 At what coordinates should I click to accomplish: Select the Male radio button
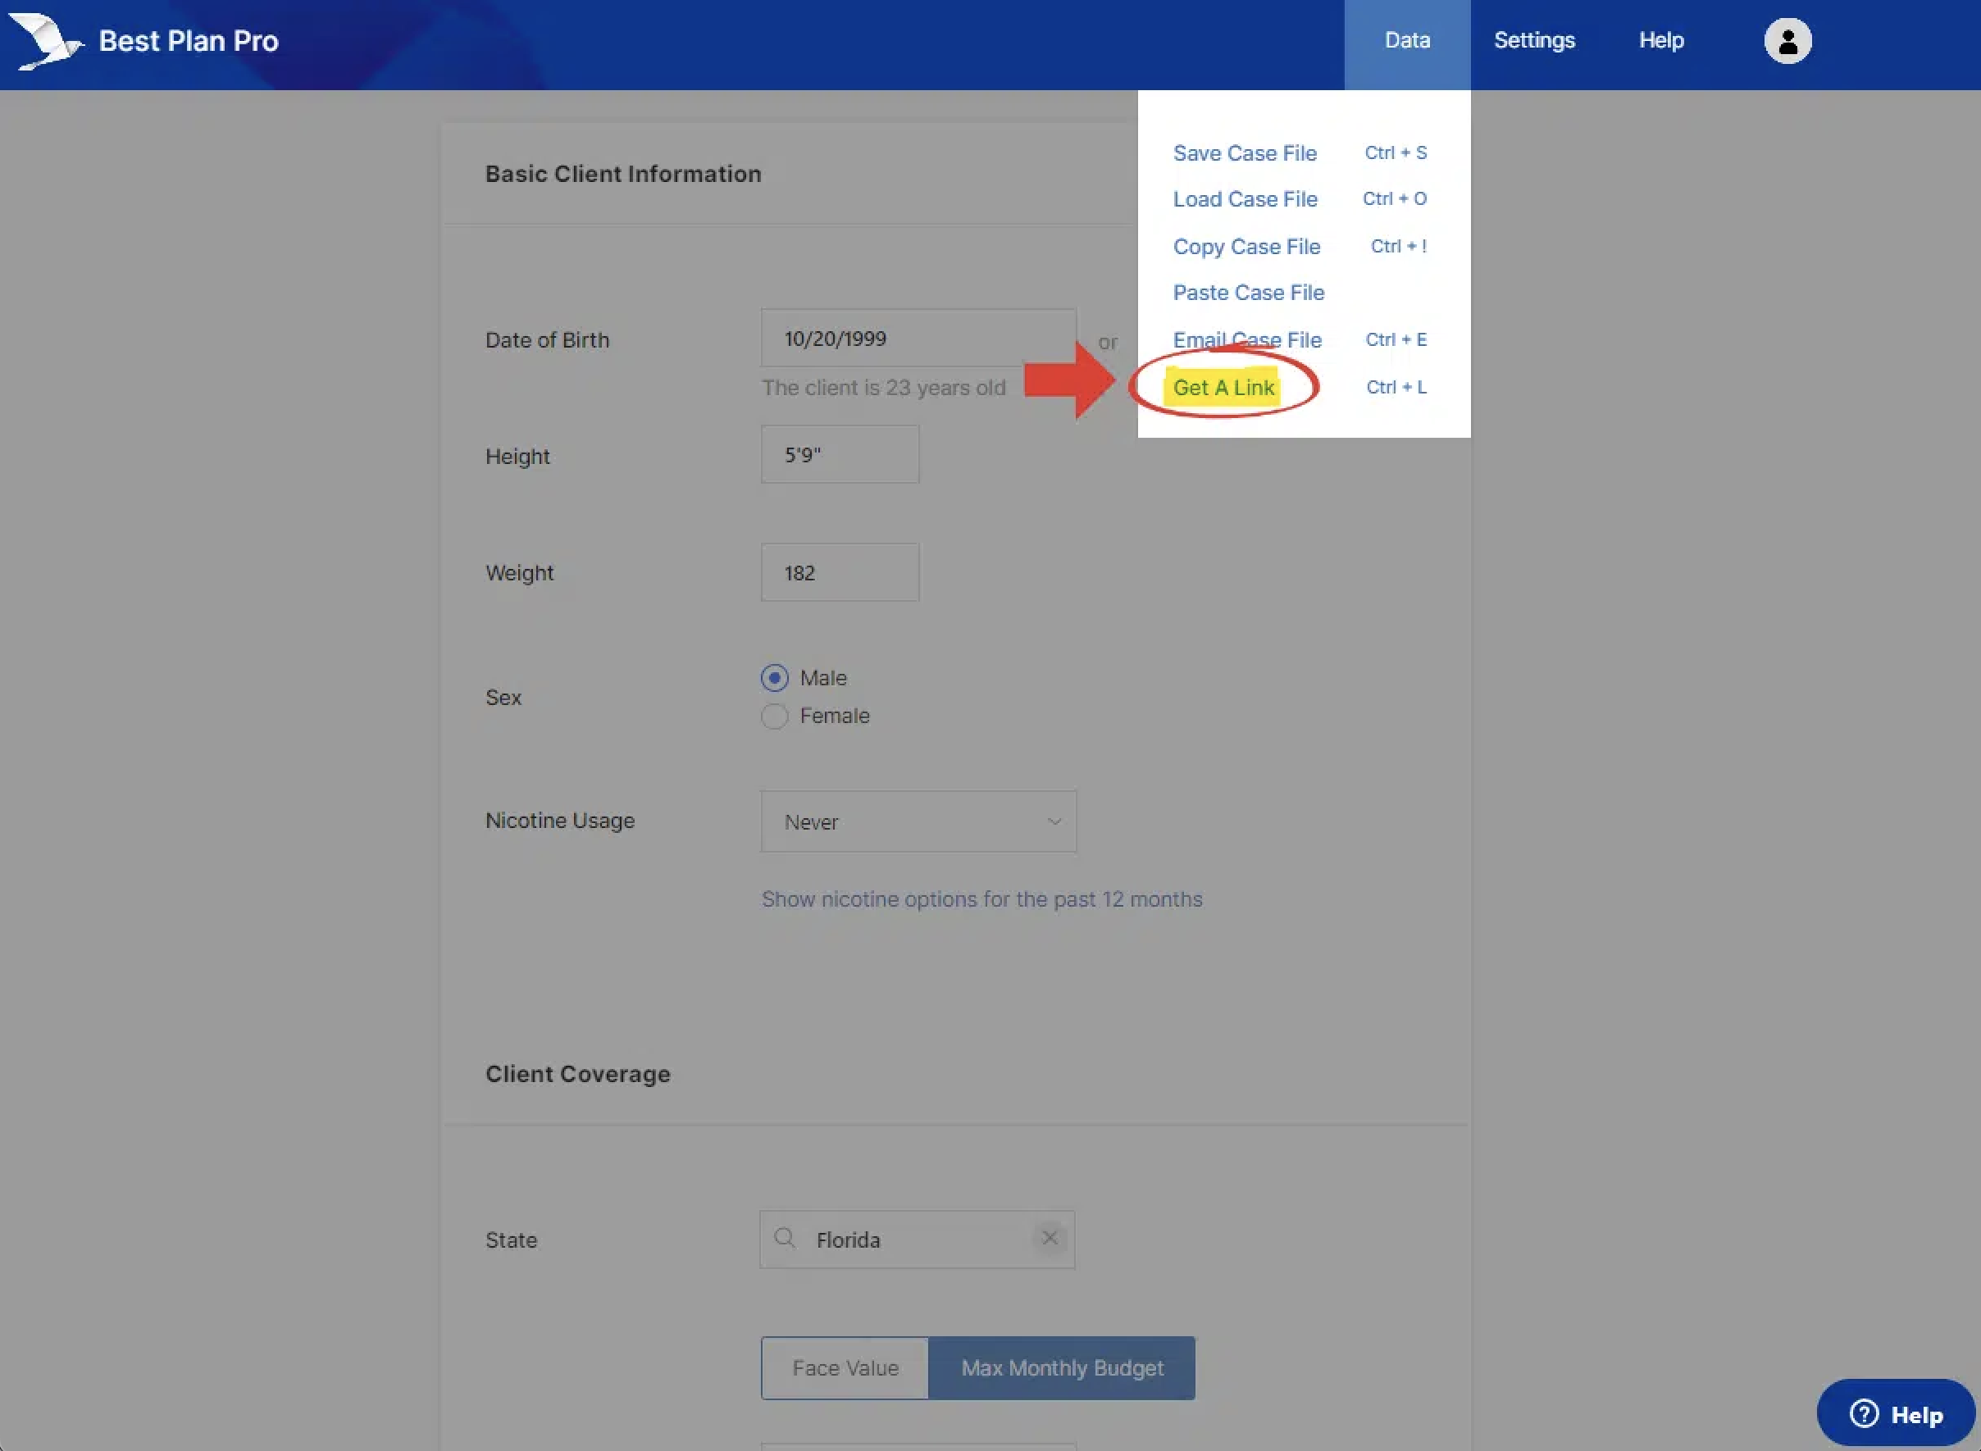click(774, 678)
